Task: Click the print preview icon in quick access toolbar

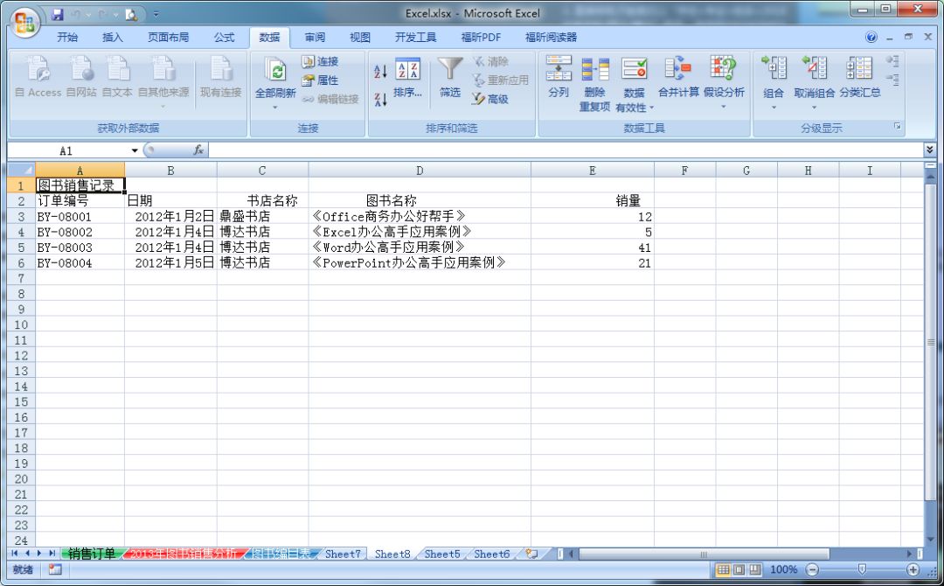Action: 132,15
